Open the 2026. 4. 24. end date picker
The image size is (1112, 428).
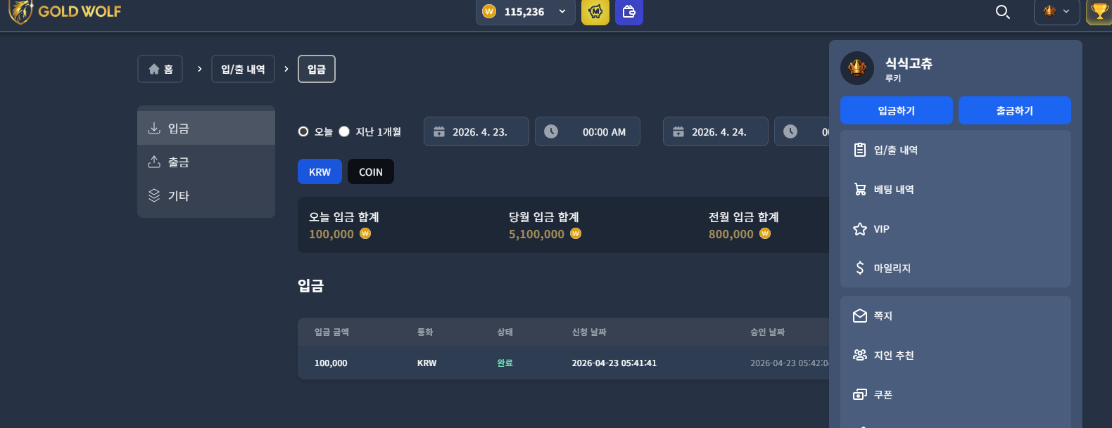716,131
